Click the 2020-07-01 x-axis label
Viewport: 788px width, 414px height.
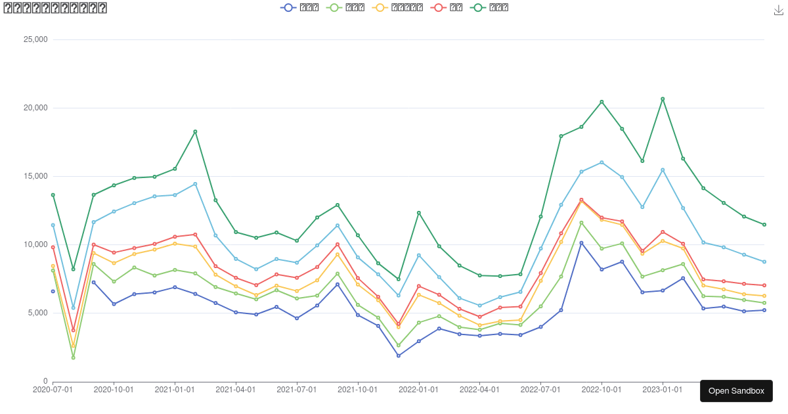pyautogui.click(x=52, y=389)
